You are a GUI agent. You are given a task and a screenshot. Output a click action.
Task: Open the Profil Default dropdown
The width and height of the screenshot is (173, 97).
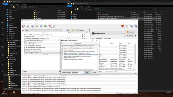(x=43, y=30)
